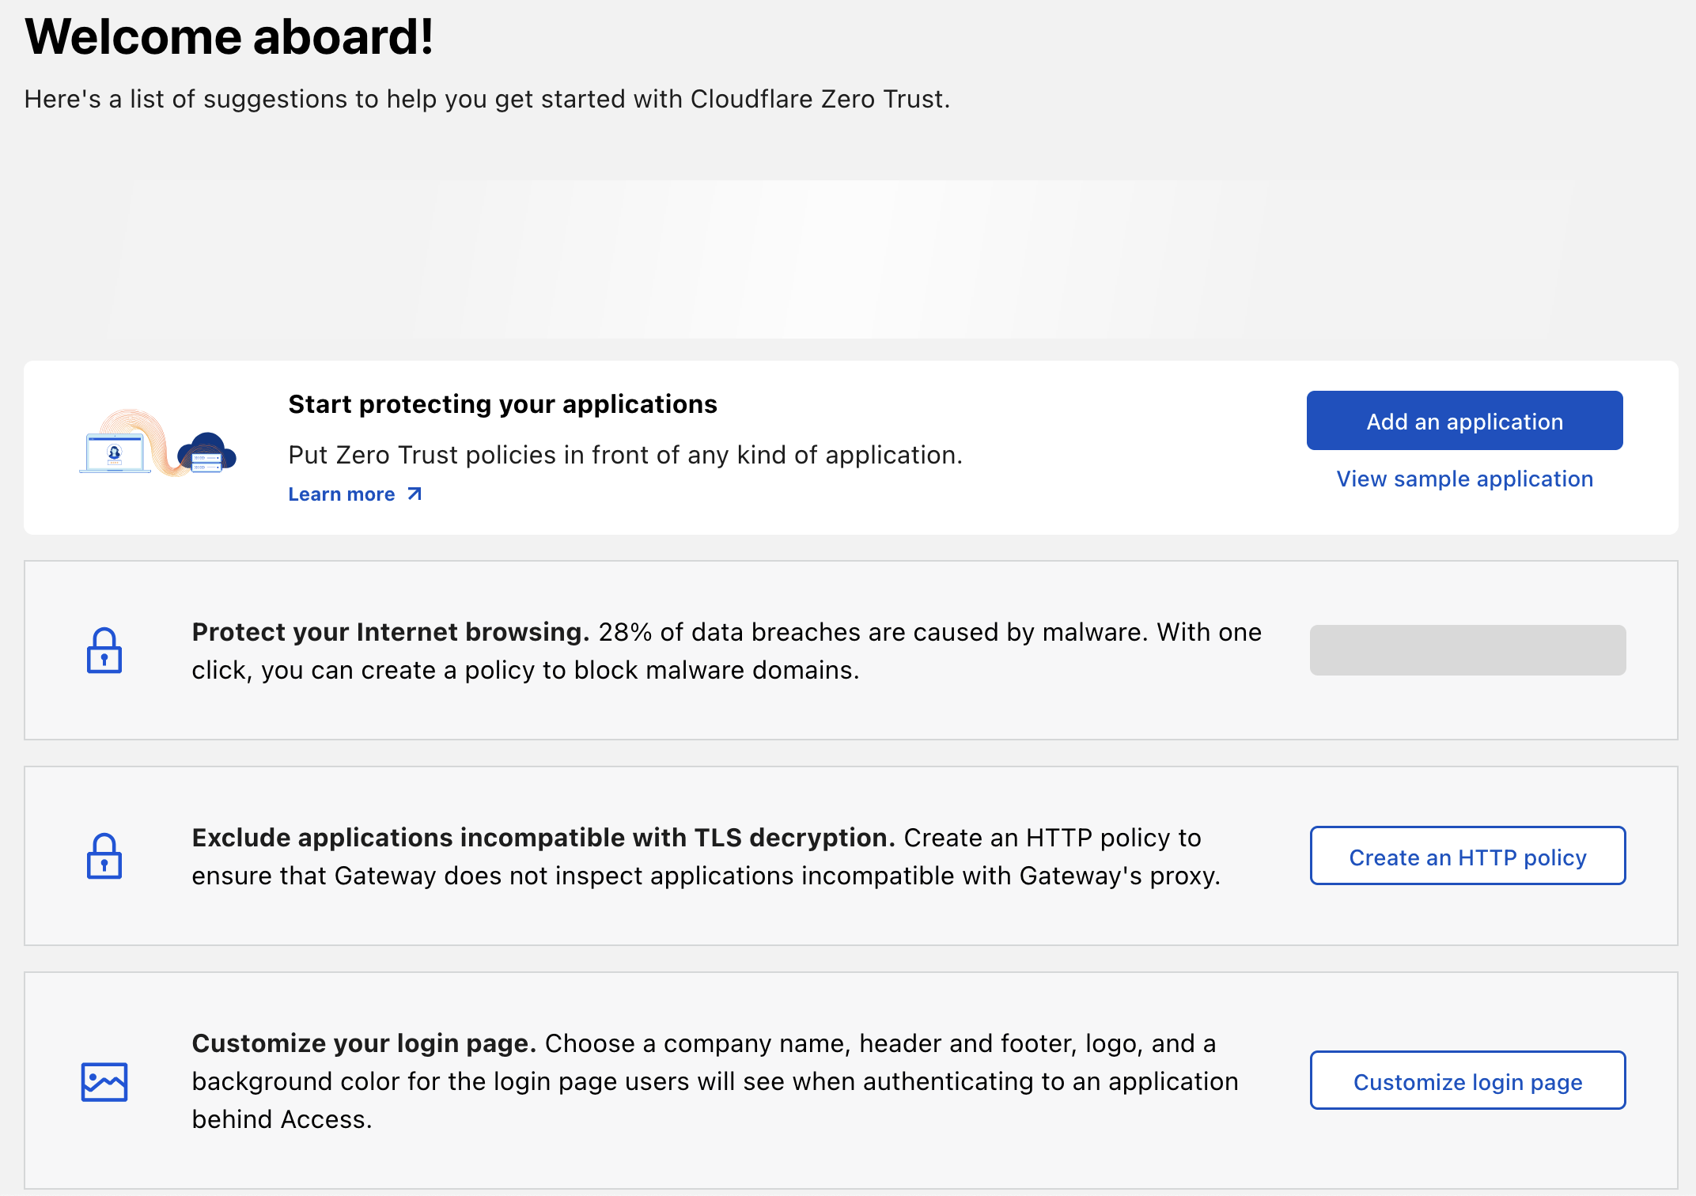1696x1196 pixels.
Task: Click the external arrow icon beside Learn more
Action: click(x=415, y=494)
